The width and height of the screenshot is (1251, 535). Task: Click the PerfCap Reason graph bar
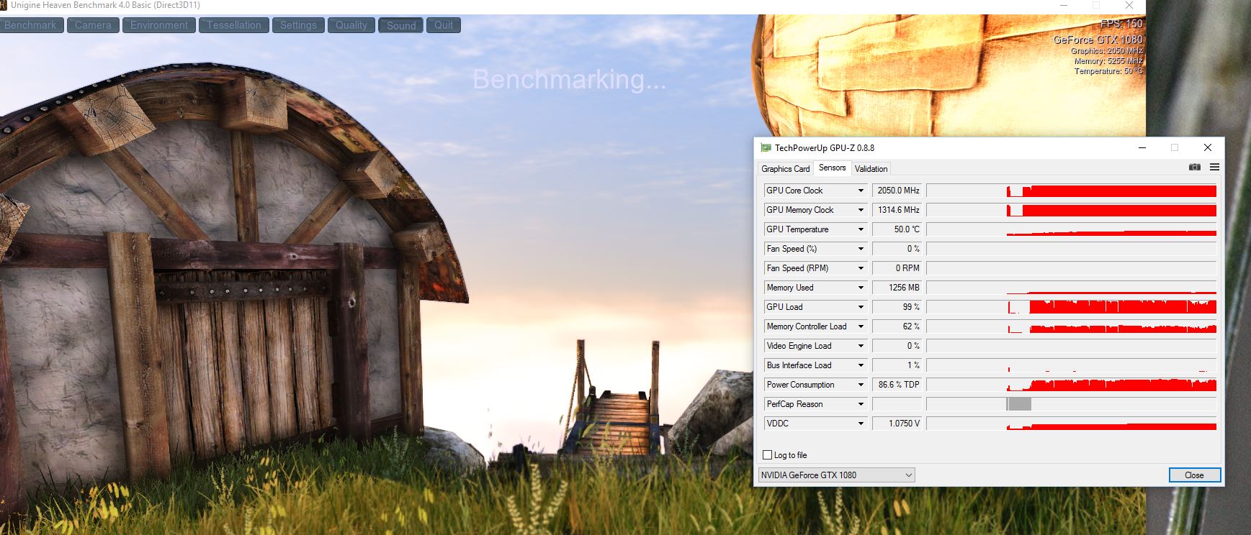[x=1019, y=404]
